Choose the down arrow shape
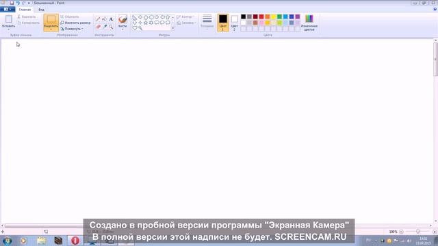This screenshot has width=438, height=246. click(x=135, y=23)
